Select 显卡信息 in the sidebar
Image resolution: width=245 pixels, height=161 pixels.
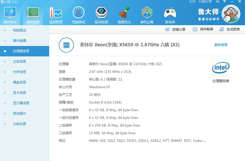(24, 93)
